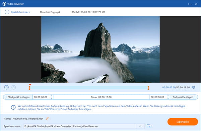Click the Dauer:00:00:18.00 duration text
The height and width of the screenshot is (131, 201).
pyautogui.click(x=101, y=97)
